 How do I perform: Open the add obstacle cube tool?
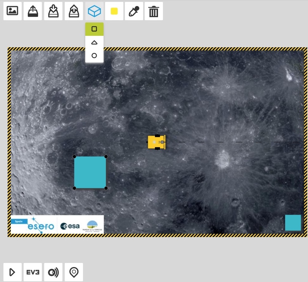[94, 11]
